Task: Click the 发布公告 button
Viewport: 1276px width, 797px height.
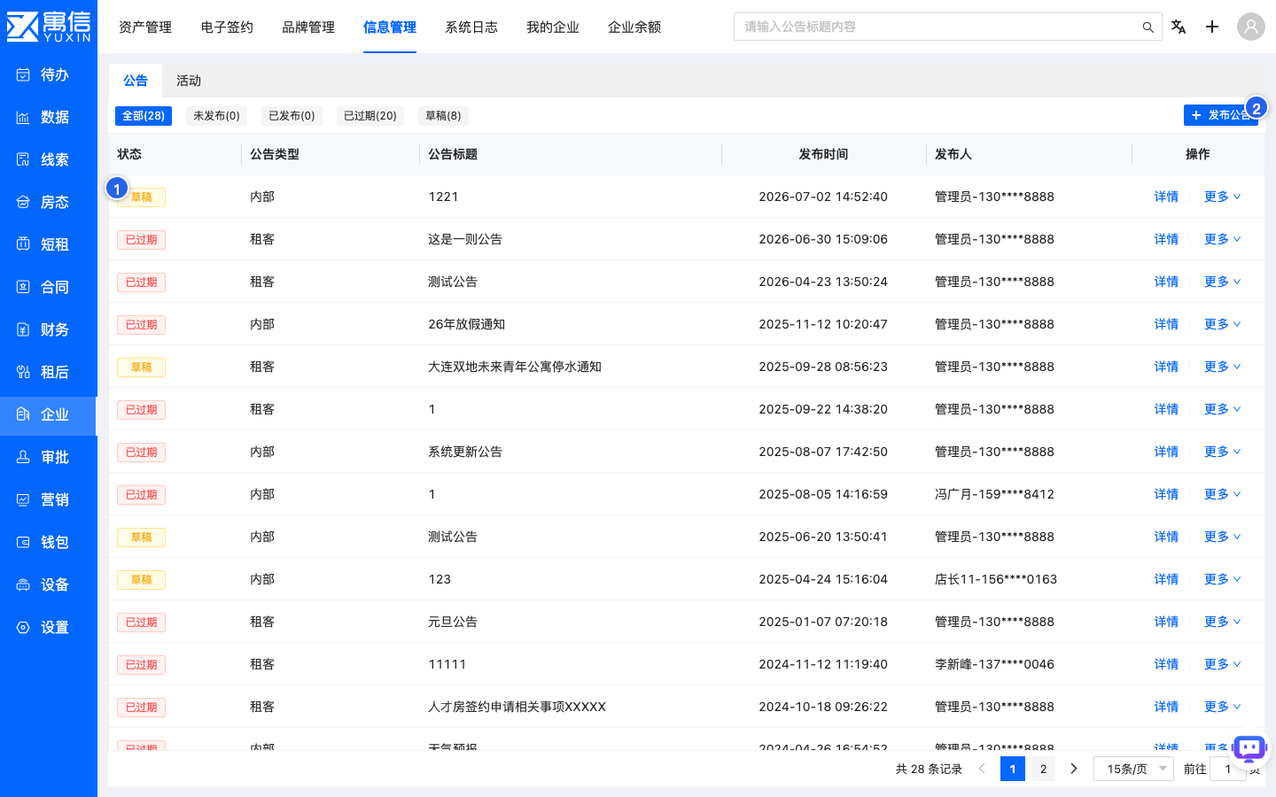Action: [x=1221, y=115]
